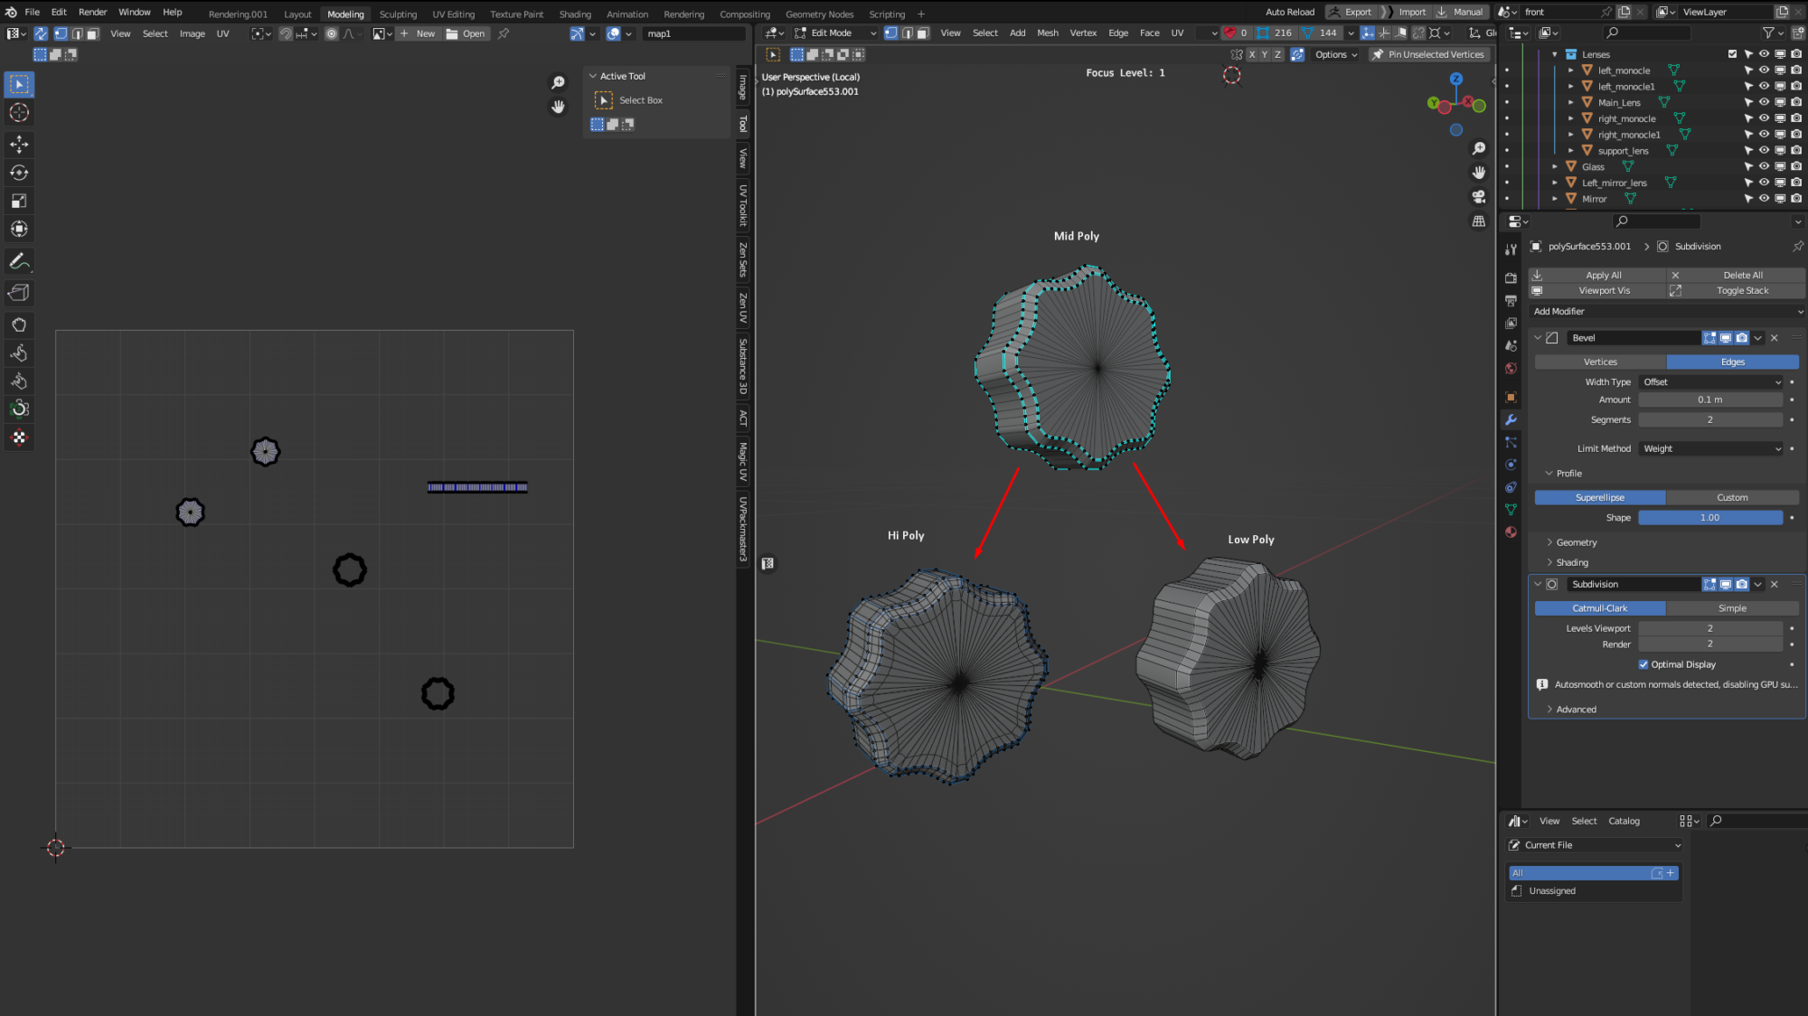The image size is (1808, 1016).
Task: Enable the Optimal Display checkbox
Action: [x=1643, y=664]
